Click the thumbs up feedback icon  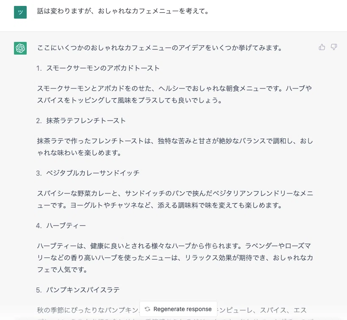(x=322, y=47)
